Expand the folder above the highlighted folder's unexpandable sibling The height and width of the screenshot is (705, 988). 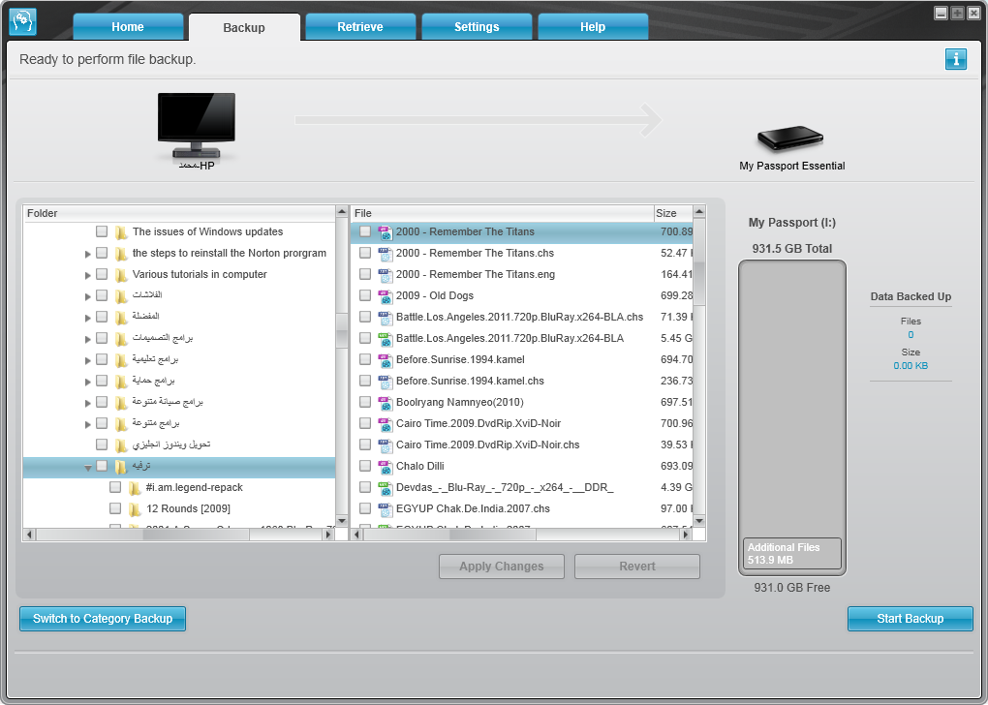87,424
